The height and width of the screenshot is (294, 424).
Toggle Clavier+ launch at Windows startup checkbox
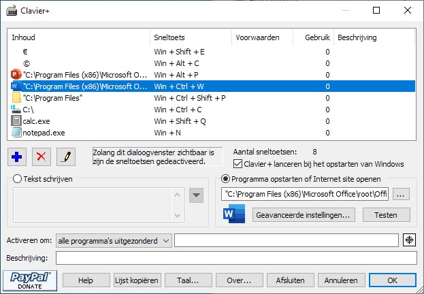[238, 164]
